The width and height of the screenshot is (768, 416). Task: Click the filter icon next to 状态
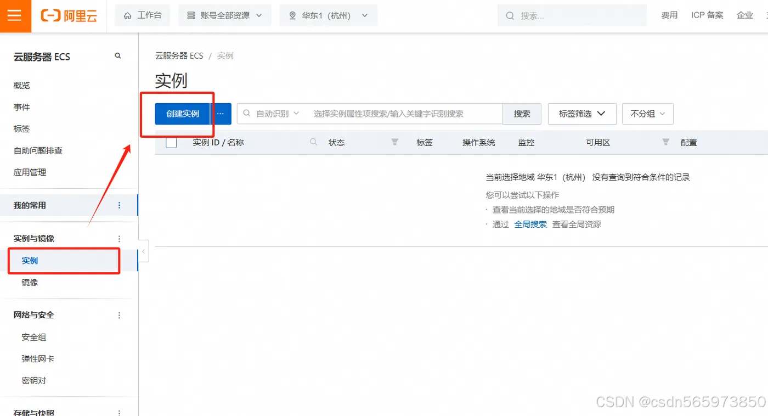(x=394, y=142)
